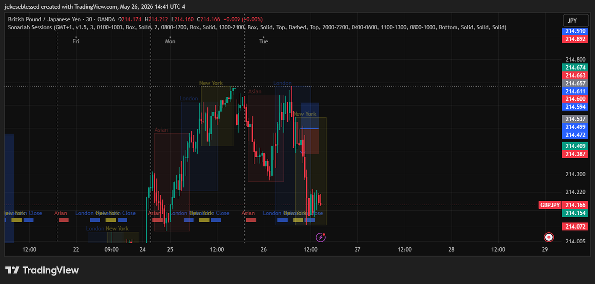Click the topmost New York session label
595x284 pixels.
[x=211, y=83]
